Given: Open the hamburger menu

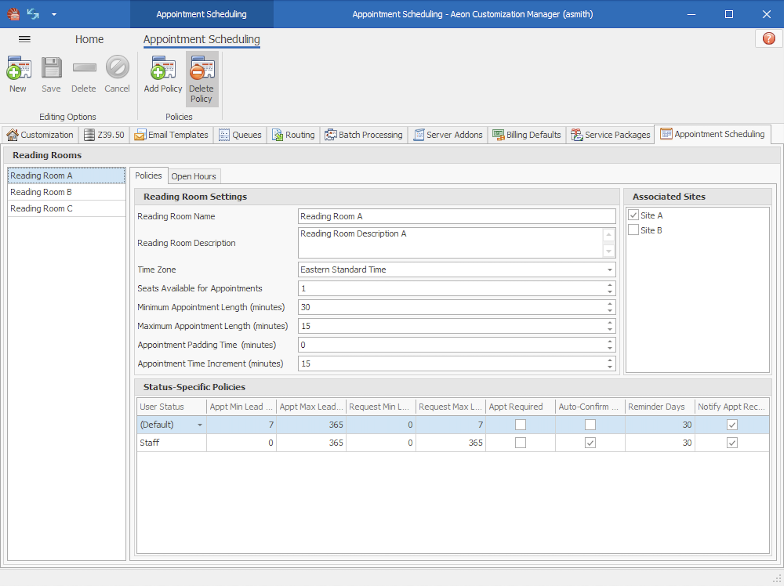Looking at the screenshot, I should 24,39.
